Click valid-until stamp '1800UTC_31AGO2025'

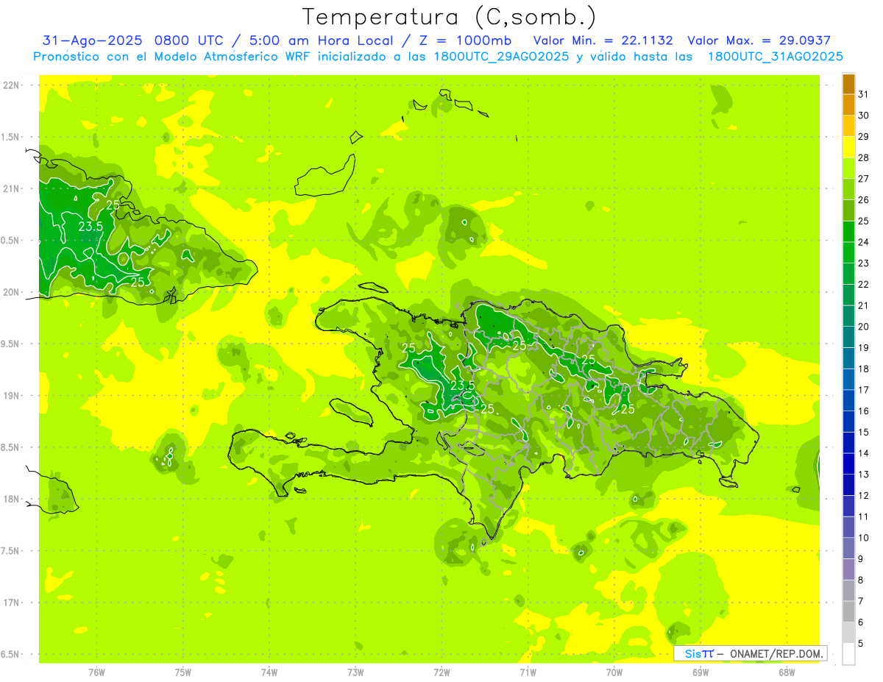[x=776, y=57]
